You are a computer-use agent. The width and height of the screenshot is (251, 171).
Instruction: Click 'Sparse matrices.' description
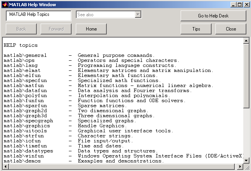[102, 106]
